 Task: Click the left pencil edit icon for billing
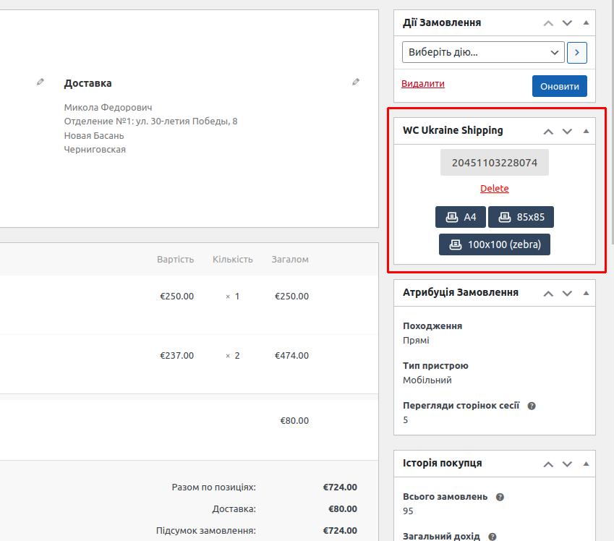point(40,82)
